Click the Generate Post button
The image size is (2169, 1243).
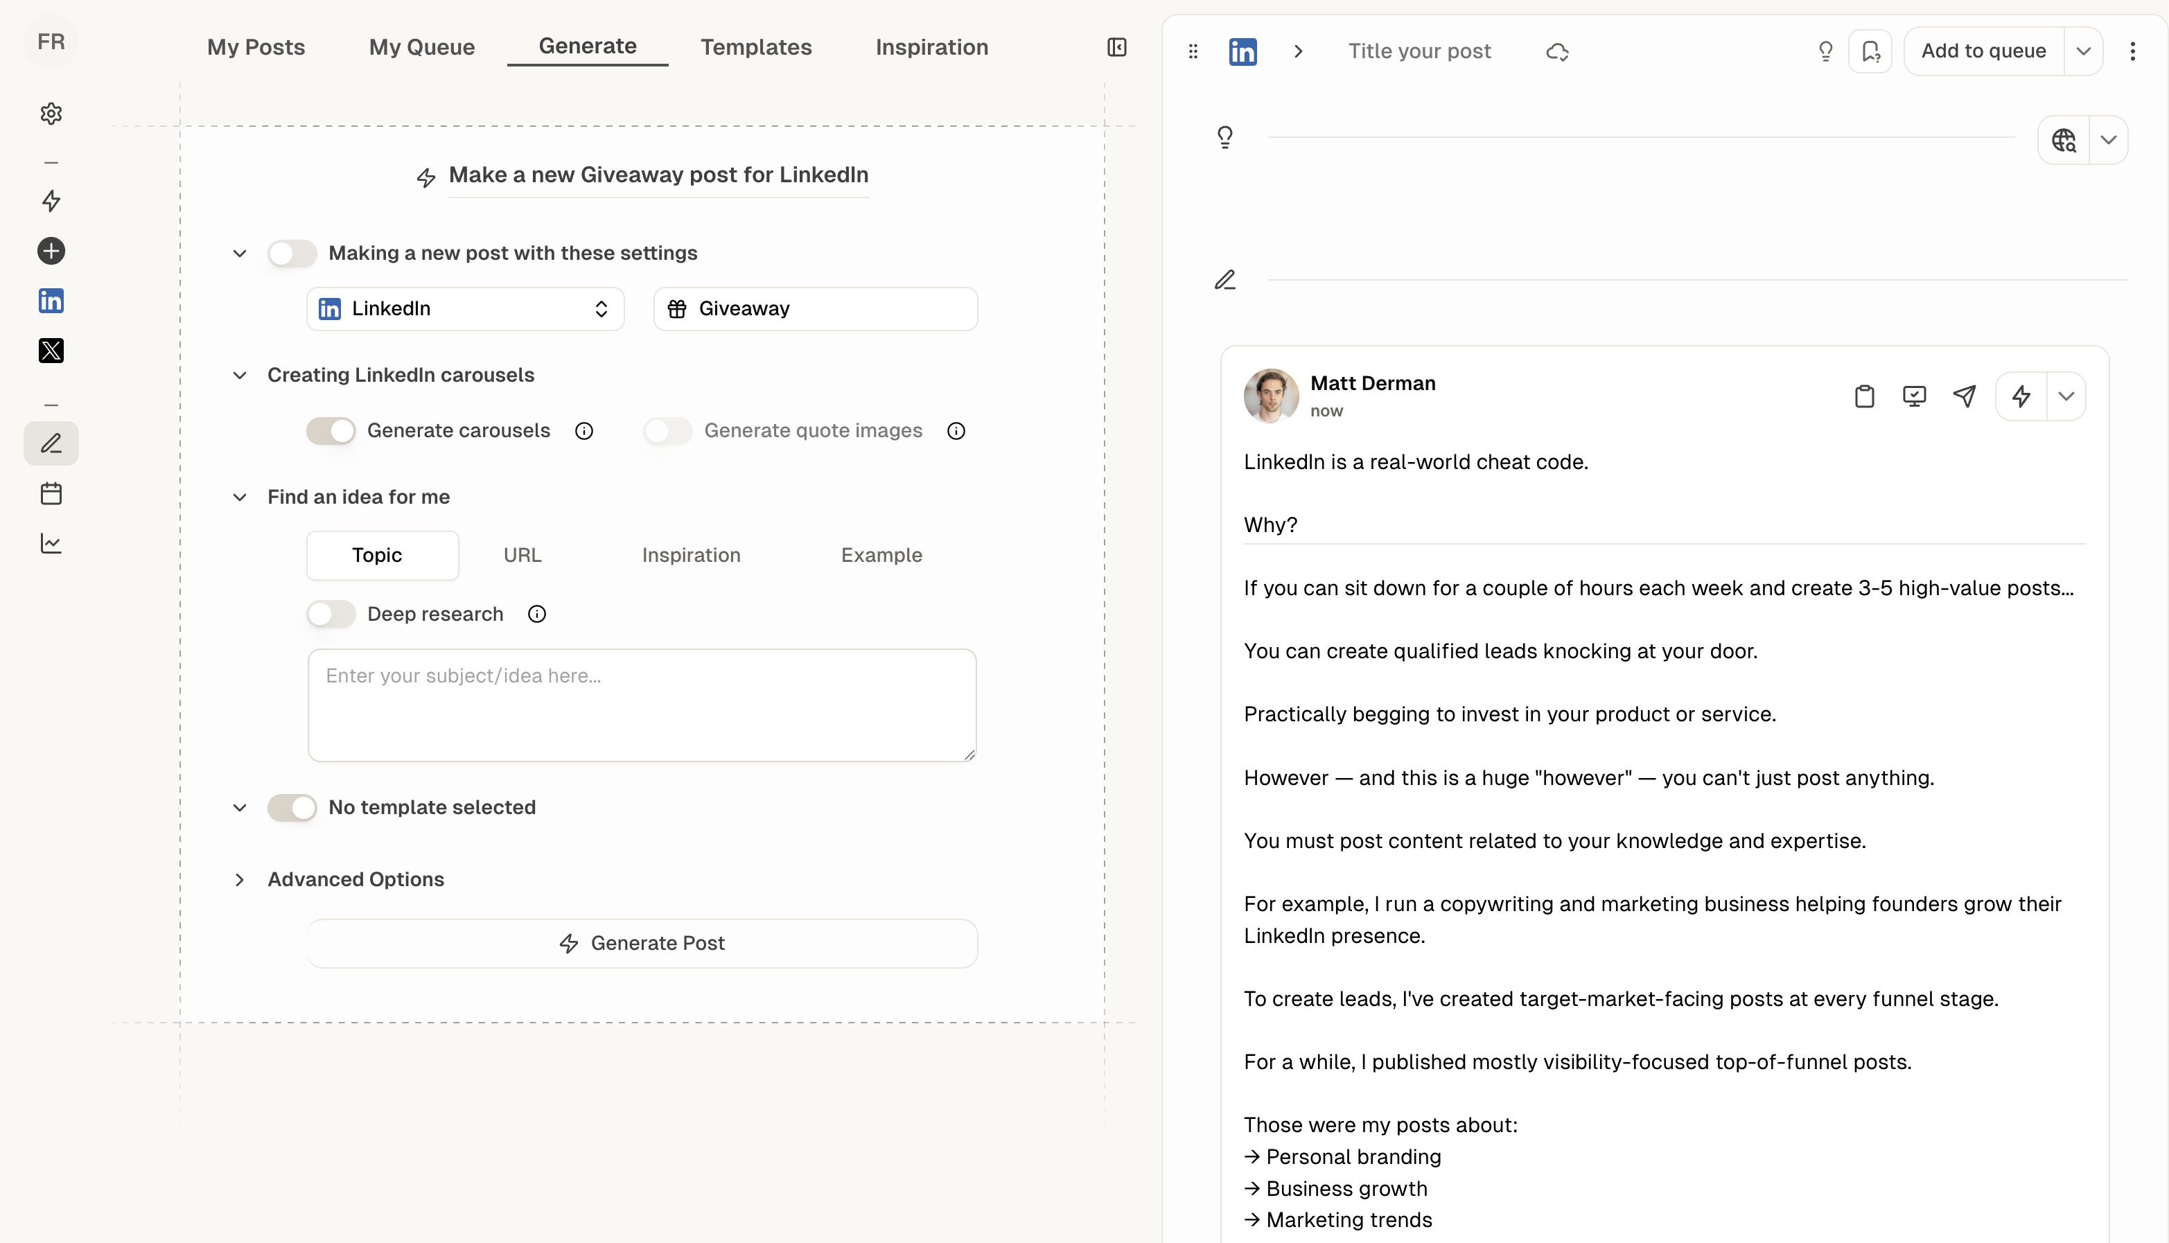(642, 944)
